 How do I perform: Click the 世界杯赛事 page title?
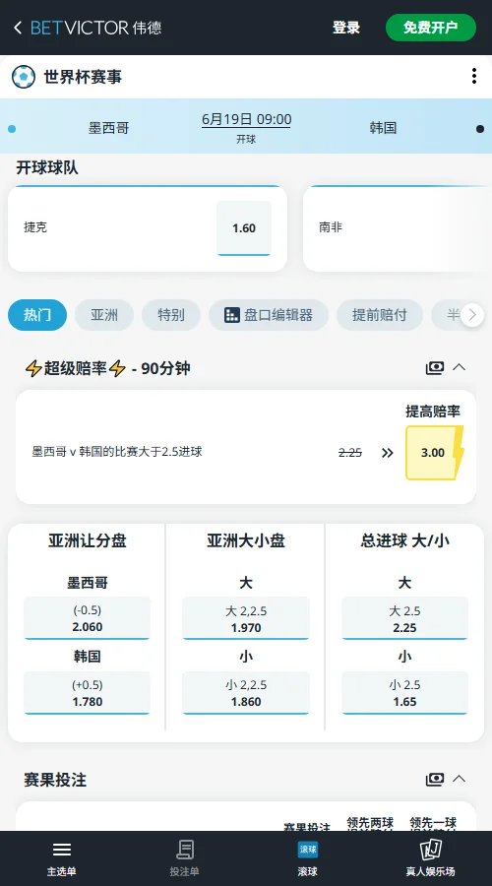(x=83, y=76)
